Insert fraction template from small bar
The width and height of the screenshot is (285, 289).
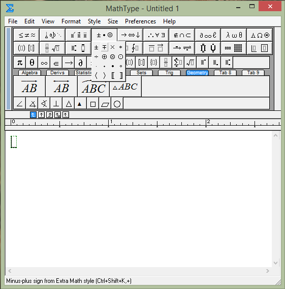(166, 63)
